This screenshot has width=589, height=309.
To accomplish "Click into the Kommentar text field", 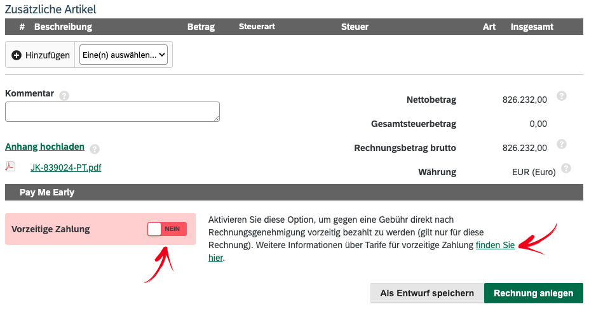I will [112, 112].
